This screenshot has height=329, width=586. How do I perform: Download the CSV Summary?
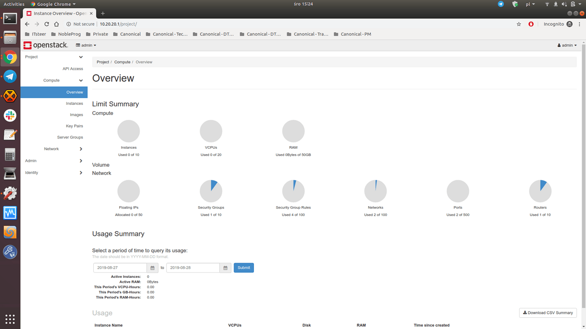point(547,312)
